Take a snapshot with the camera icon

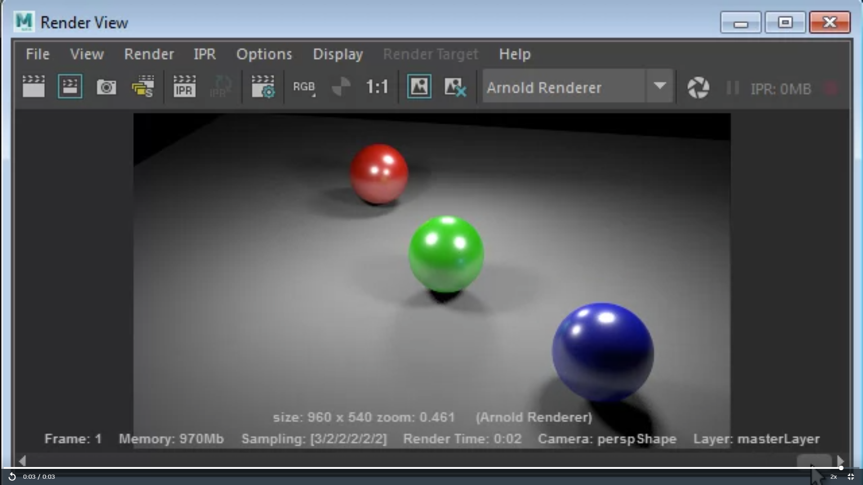[107, 87]
